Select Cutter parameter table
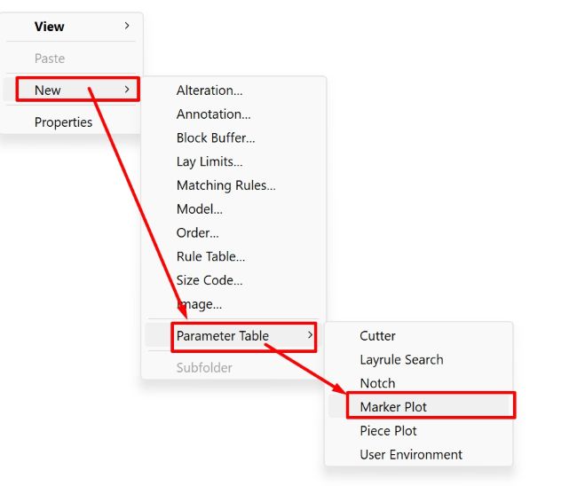 [x=377, y=336]
